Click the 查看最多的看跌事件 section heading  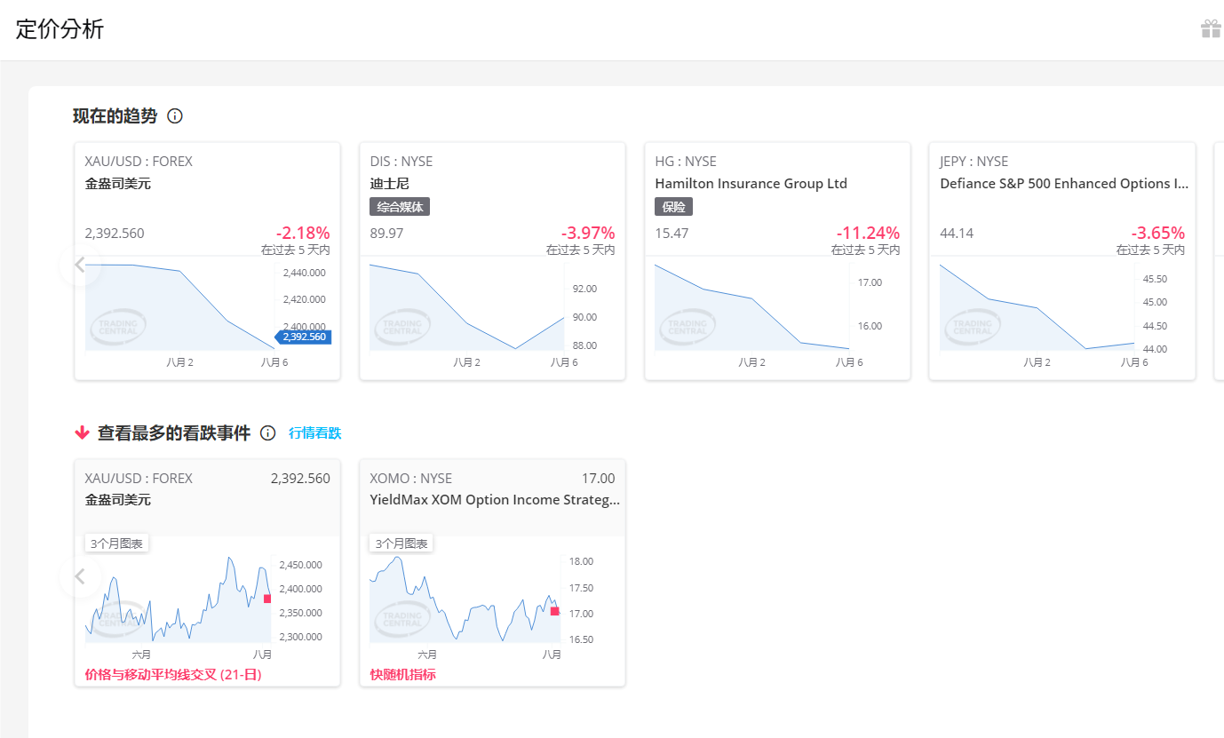click(x=174, y=432)
